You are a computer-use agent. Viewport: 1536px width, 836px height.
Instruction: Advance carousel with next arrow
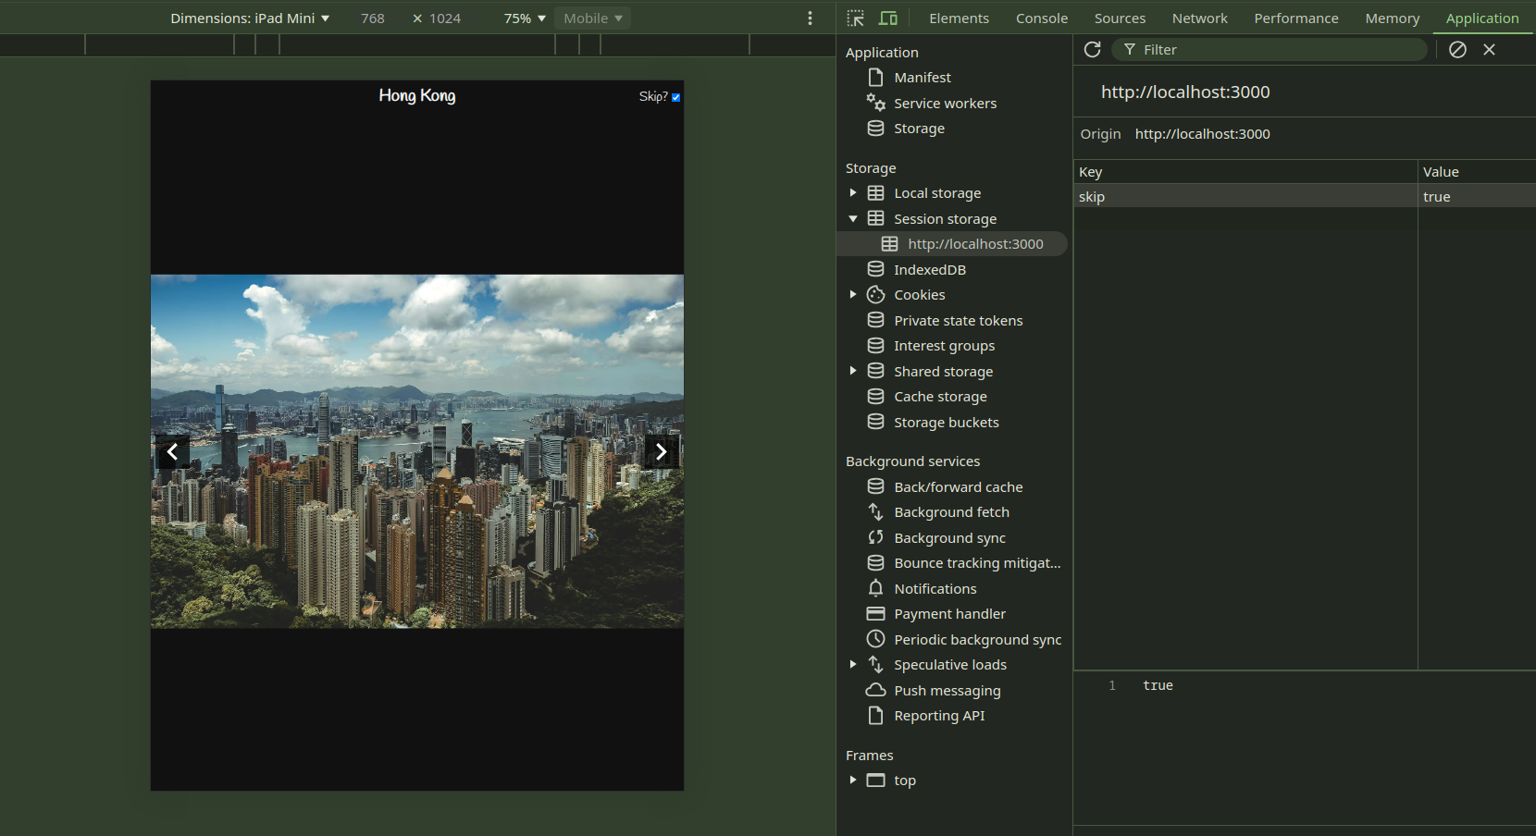click(661, 451)
